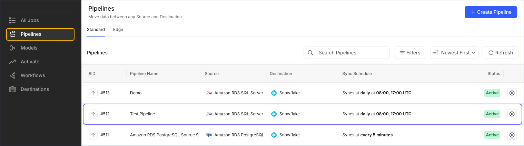Screen dimensions: 524x146
Task: Pause the Demo pipeline
Action: coord(512,93)
